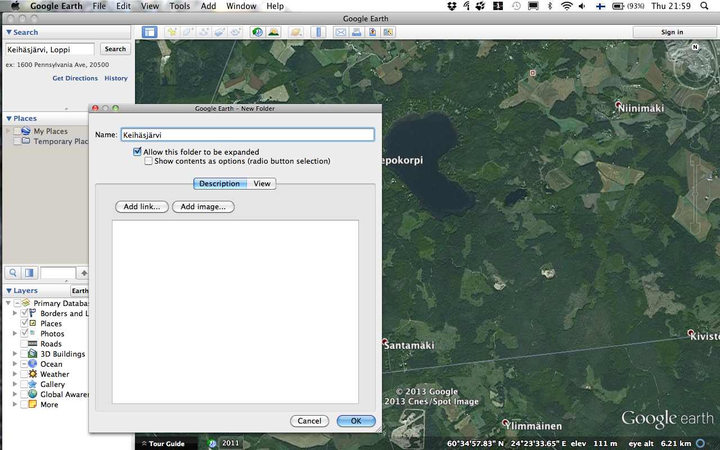Expand the Photos layer node
The height and width of the screenshot is (450, 720).
tap(15, 334)
